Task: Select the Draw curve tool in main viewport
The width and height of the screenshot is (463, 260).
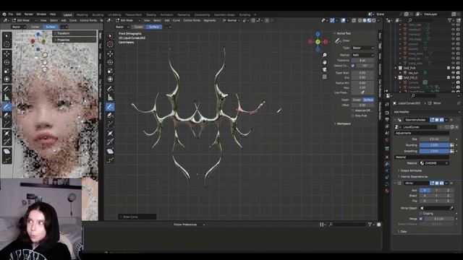Action: [x=110, y=107]
